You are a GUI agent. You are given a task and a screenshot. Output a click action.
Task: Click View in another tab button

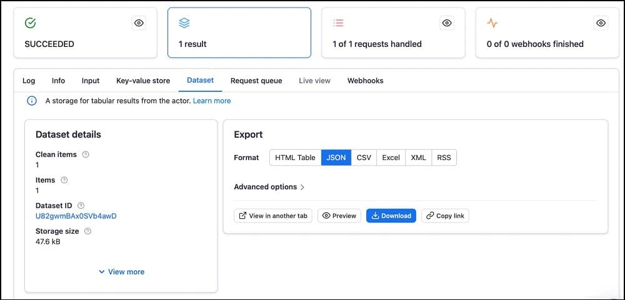click(x=273, y=216)
